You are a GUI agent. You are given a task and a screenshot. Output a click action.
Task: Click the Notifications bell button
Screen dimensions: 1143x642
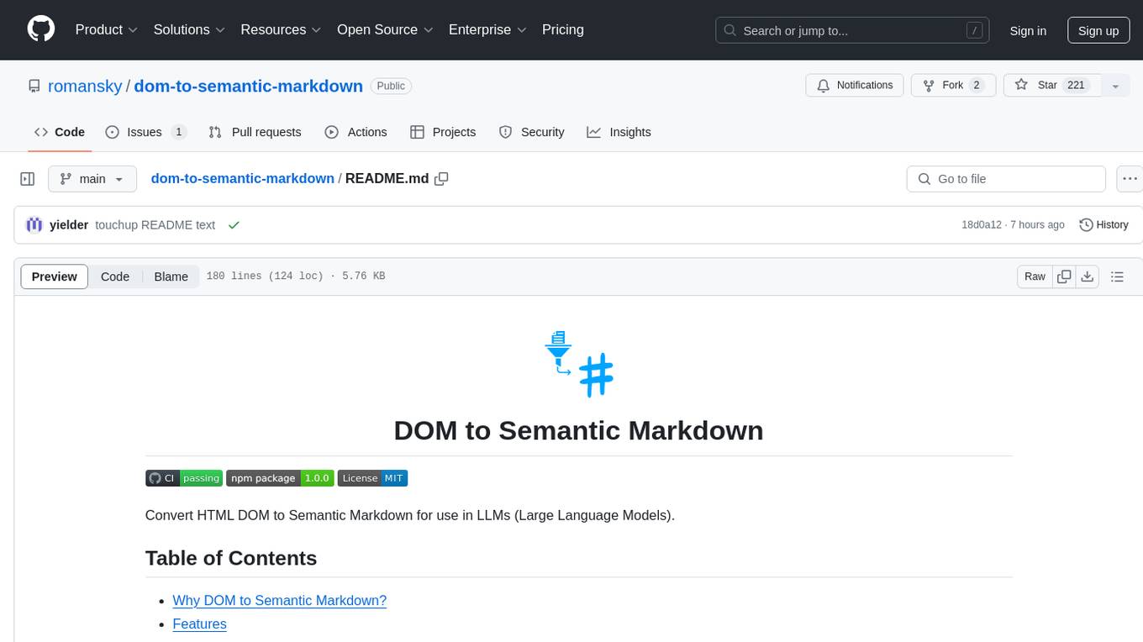(855, 86)
